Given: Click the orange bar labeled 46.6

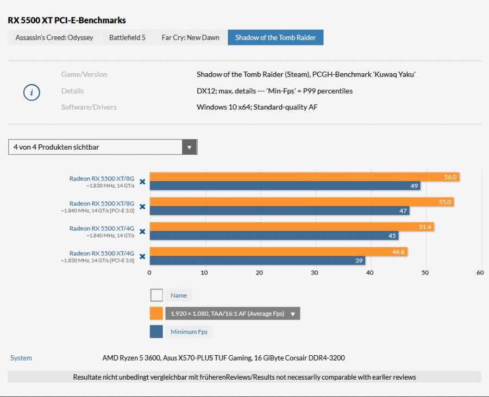Looking at the screenshot, I should pyautogui.click(x=279, y=252).
